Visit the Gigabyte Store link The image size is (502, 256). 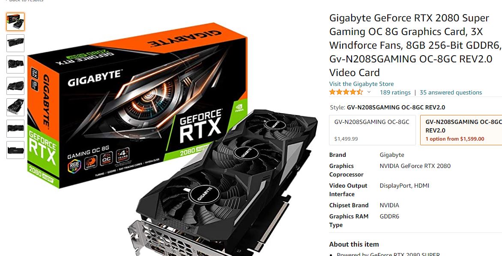point(362,84)
